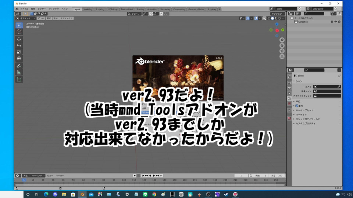Open the Output properties tab

(x=289, y=88)
